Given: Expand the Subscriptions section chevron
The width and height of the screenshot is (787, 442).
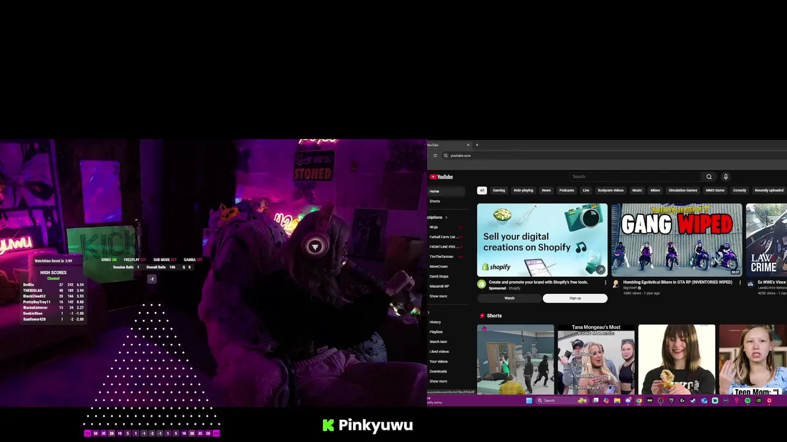Looking at the screenshot, I should [x=446, y=217].
